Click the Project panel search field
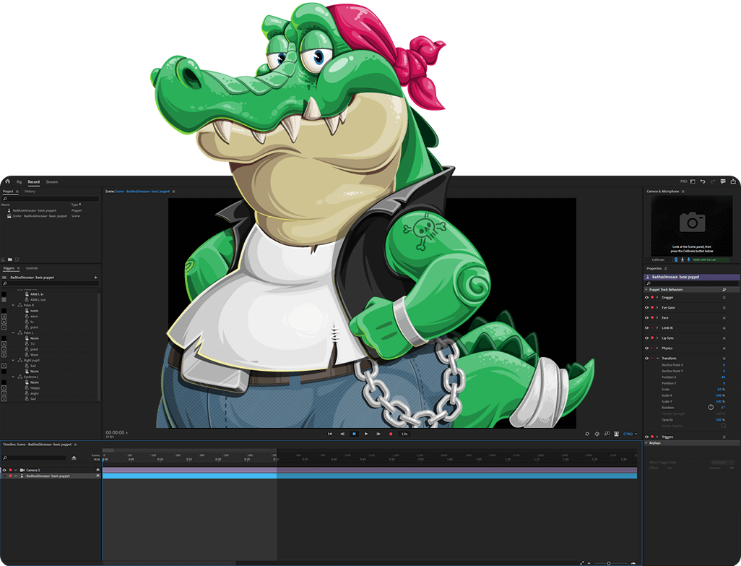This screenshot has width=741, height=566. pyautogui.click(x=51, y=198)
